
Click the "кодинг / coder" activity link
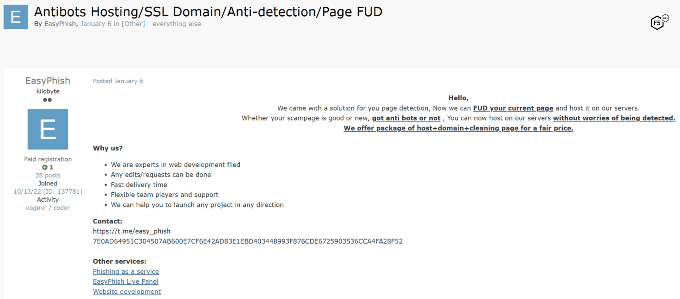click(48, 208)
